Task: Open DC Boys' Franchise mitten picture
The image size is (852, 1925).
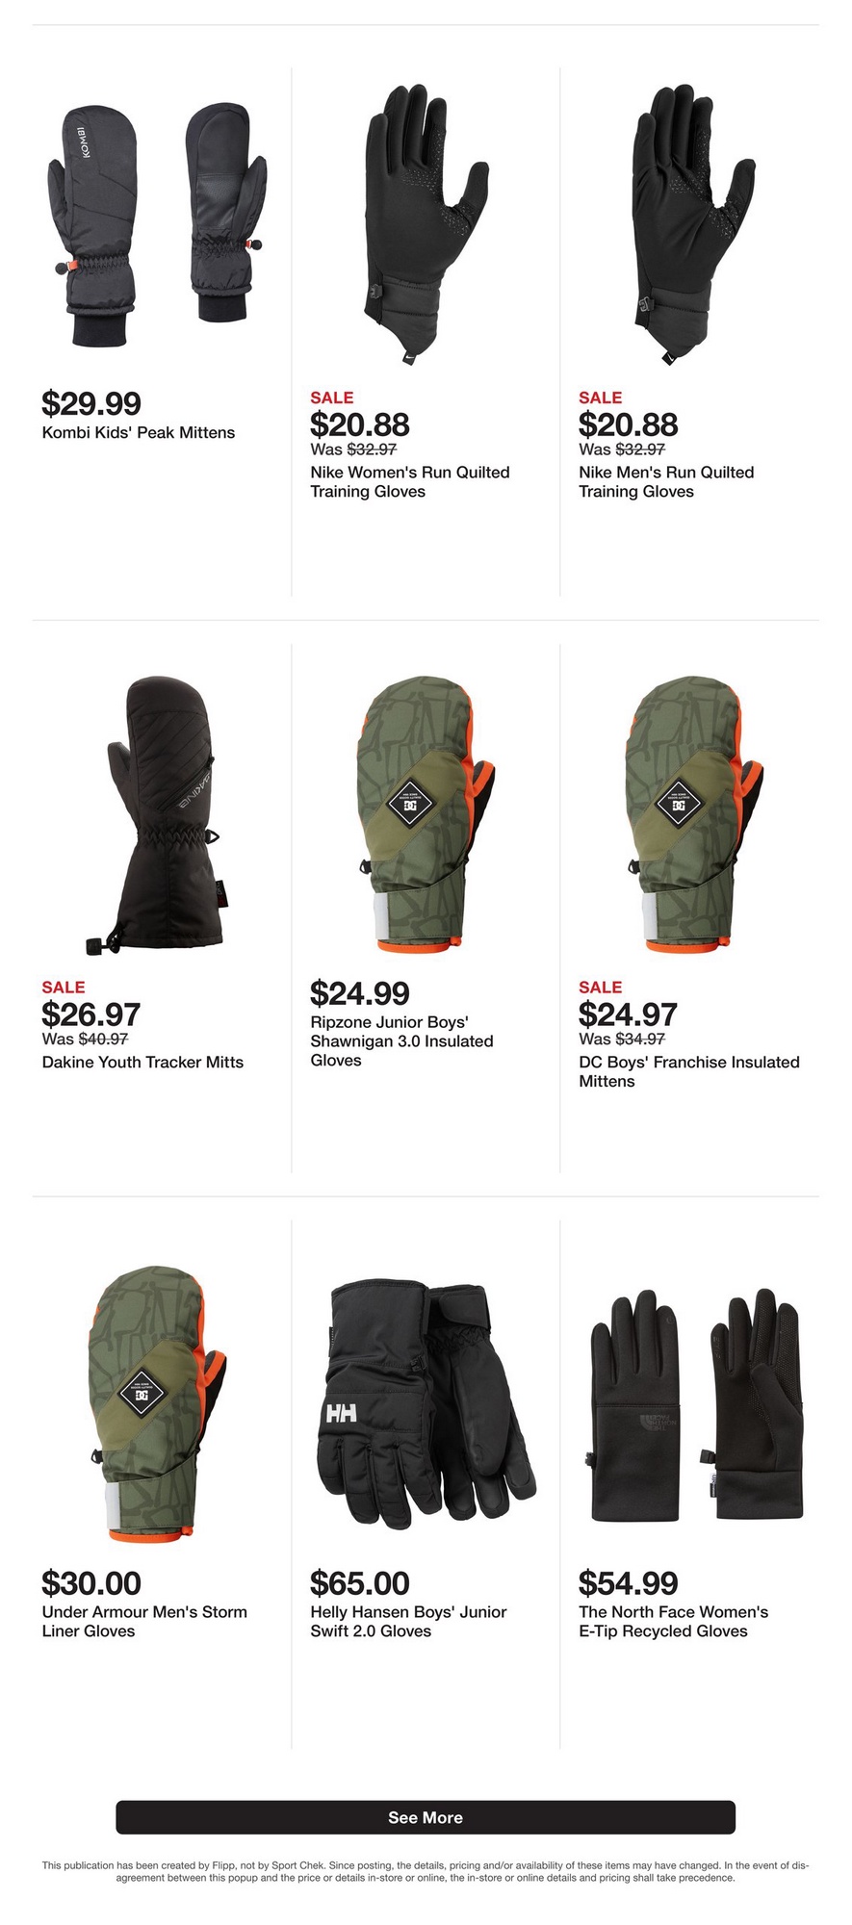Action: coord(694,815)
